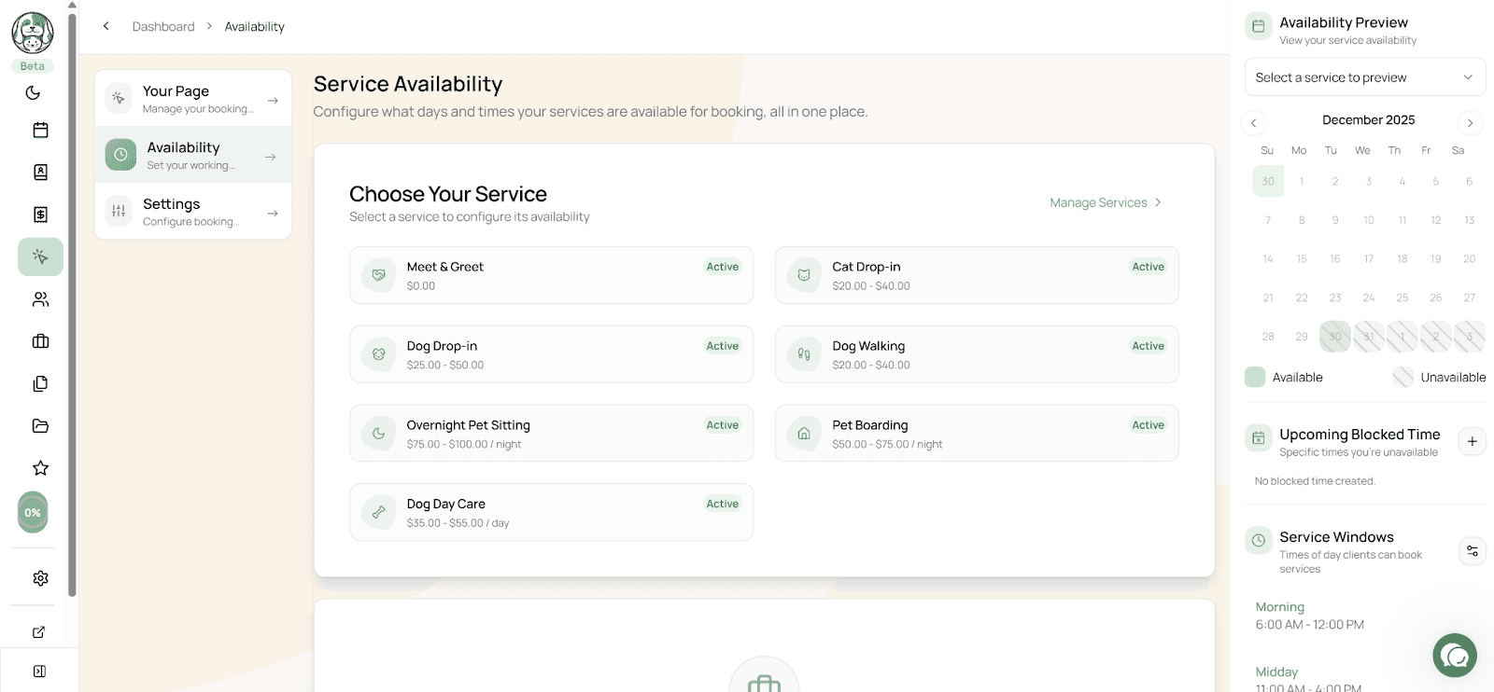This screenshot has height=692, width=1494.
Task: Select the Settings menu item
Action: (x=193, y=212)
